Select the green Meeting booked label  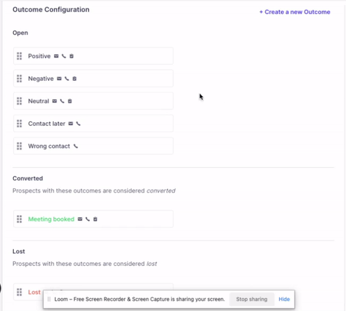[x=51, y=219]
